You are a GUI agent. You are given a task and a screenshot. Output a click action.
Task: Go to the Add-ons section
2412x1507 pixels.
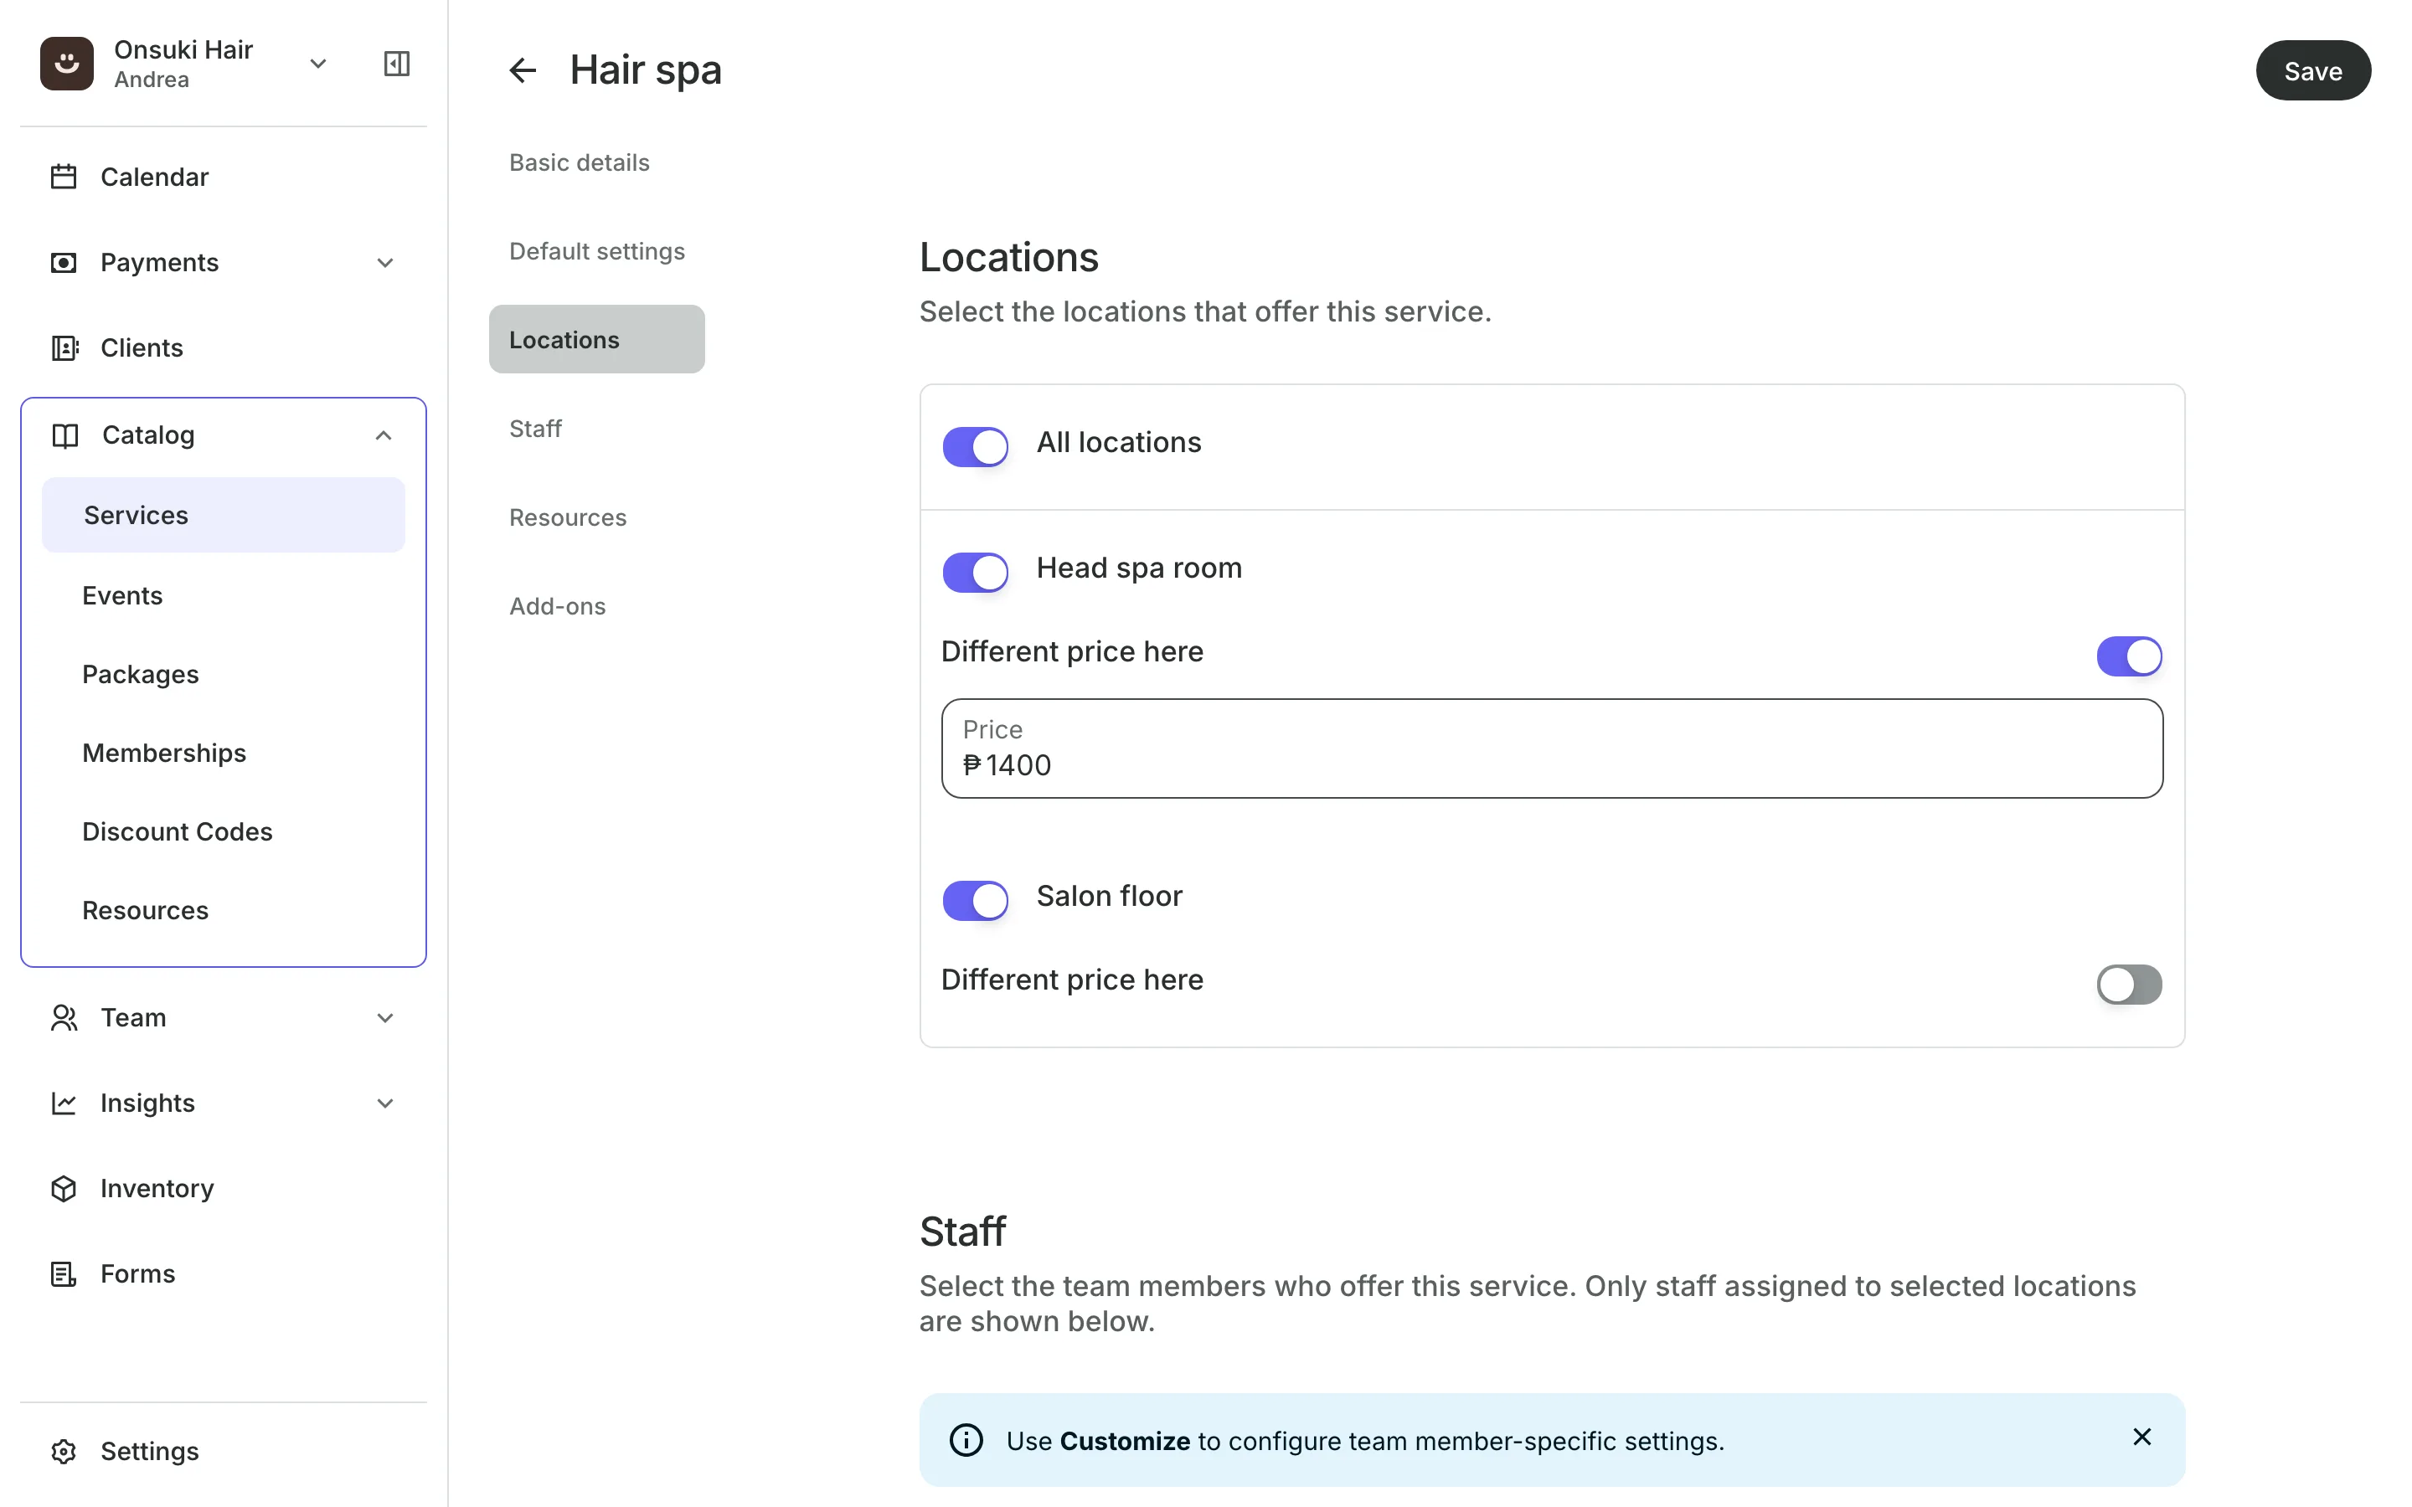pos(557,606)
